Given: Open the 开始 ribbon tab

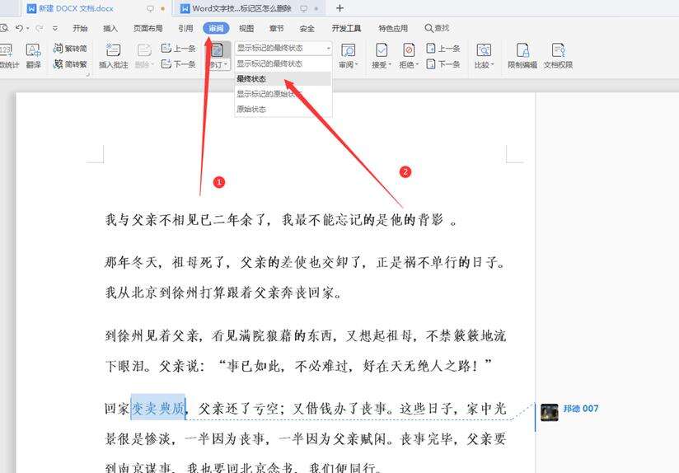Looking at the screenshot, I should click(80, 28).
